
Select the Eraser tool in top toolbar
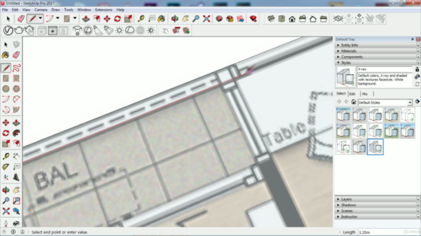[21, 19]
